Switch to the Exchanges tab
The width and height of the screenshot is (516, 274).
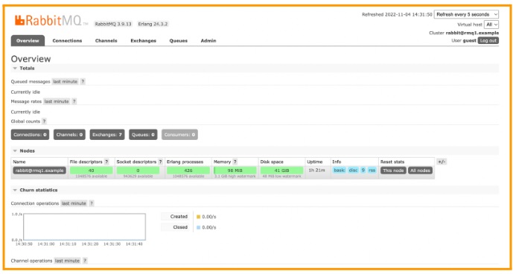coord(143,41)
